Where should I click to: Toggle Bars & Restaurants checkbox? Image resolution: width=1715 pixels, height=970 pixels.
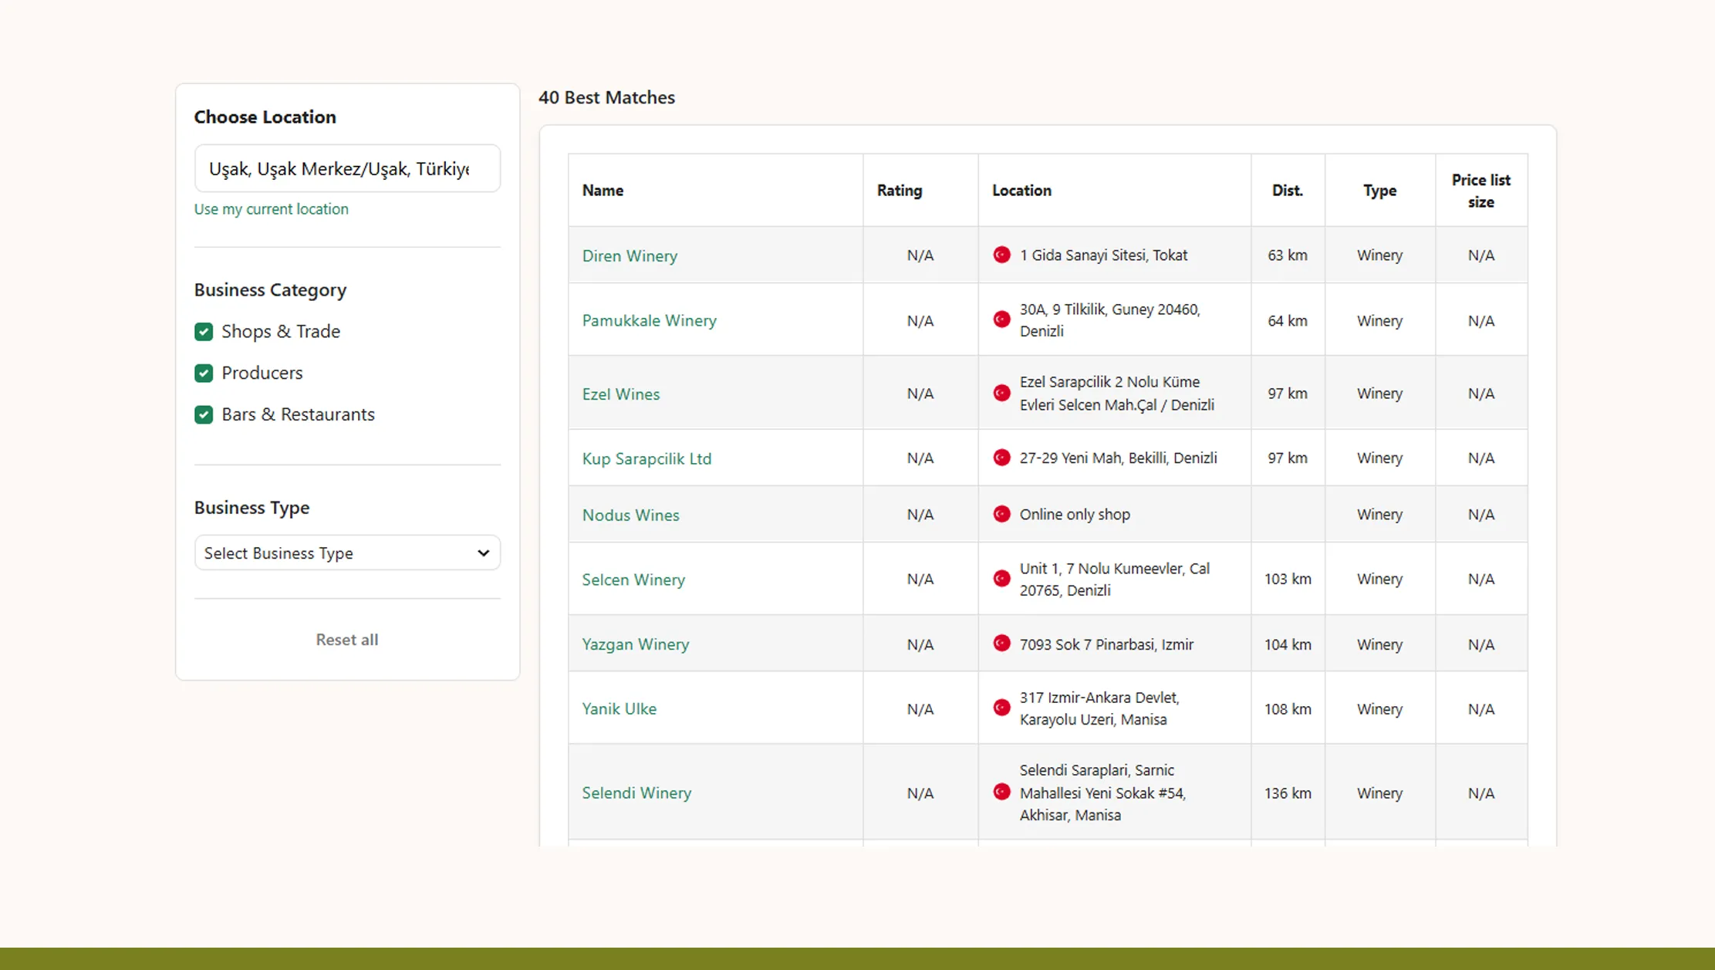tap(204, 414)
